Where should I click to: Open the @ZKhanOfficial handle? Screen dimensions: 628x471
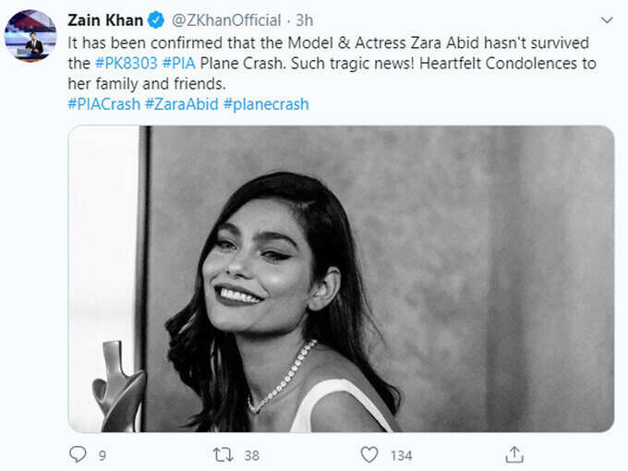point(226,20)
